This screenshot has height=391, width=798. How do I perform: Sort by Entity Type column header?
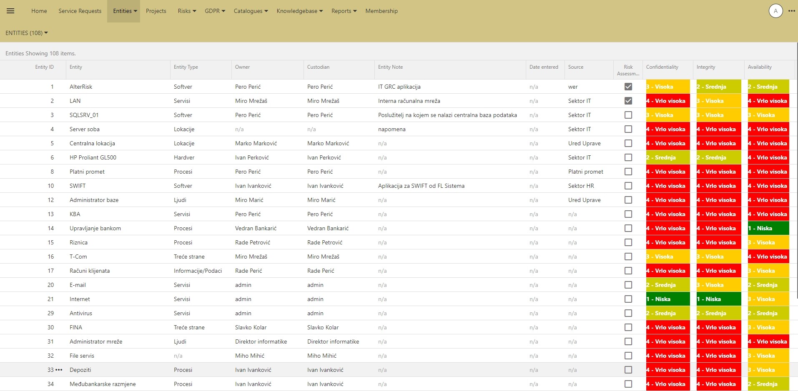click(x=186, y=67)
